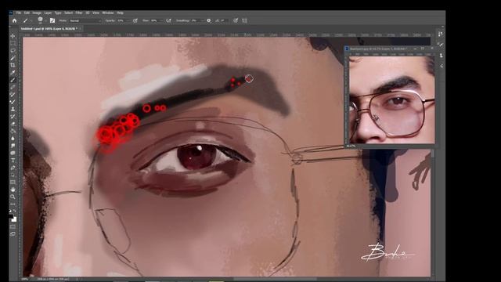Image resolution: width=501 pixels, height=282 pixels.
Task: Select the Crop tool
Action: coord(13,65)
